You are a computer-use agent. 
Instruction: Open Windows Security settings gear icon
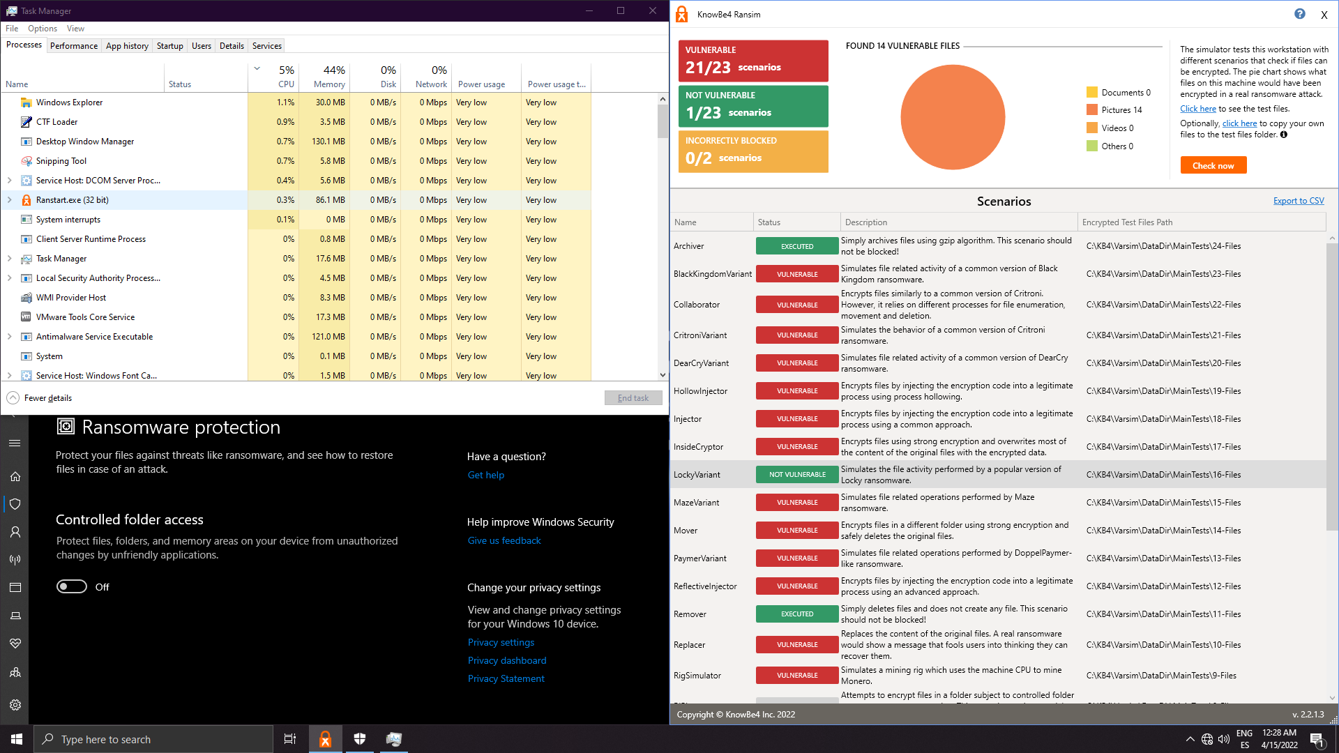pos(15,705)
